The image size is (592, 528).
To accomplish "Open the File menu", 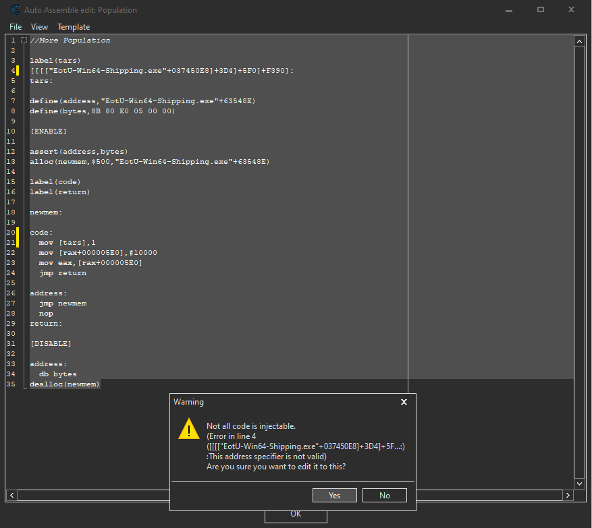I will click(16, 27).
